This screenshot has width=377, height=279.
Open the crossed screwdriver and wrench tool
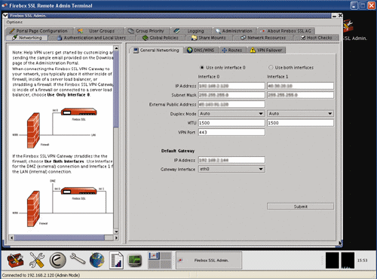pos(37,260)
